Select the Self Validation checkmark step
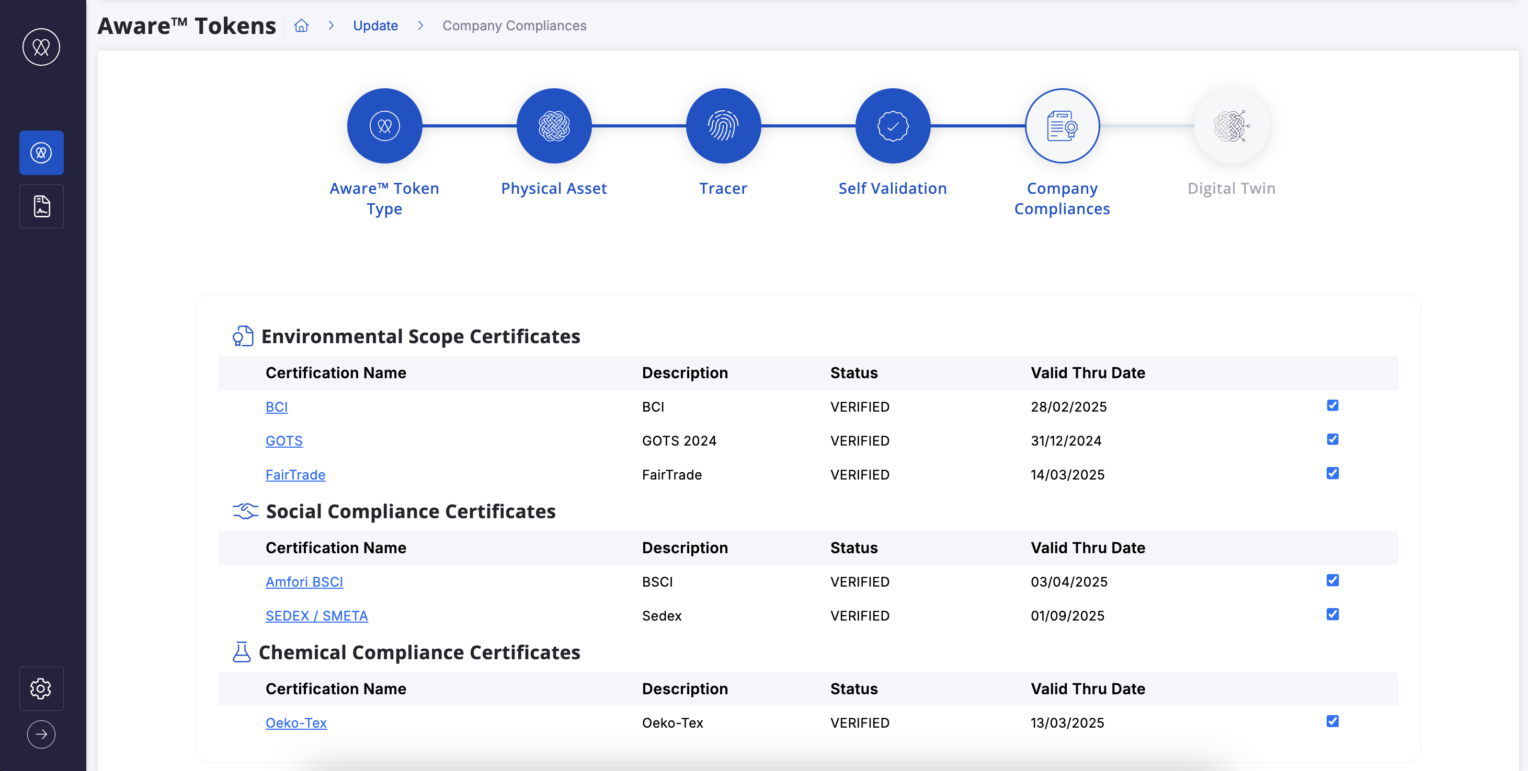This screenshot has height=771, width=1528. click(892, 126)
